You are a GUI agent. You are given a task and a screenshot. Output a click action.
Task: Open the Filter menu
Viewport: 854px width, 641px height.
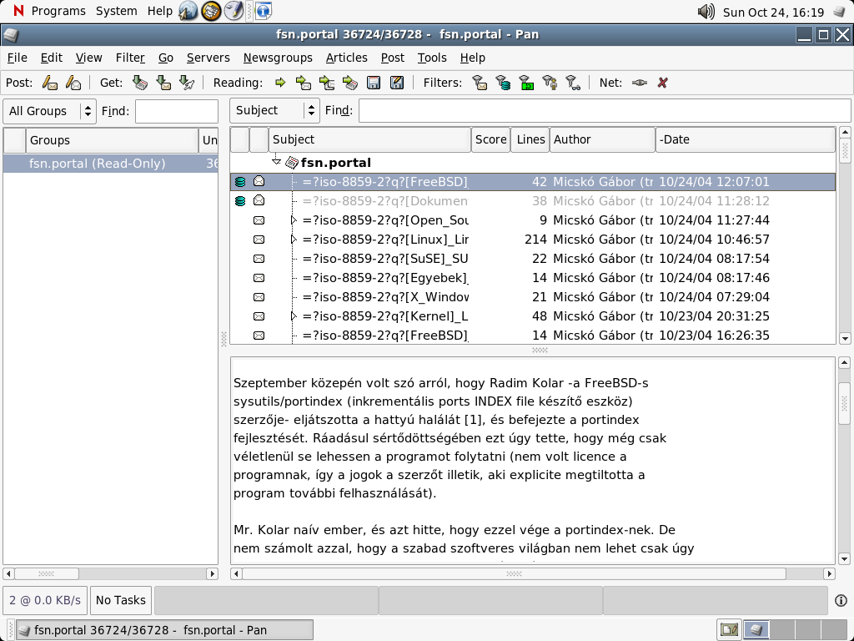[130, 58]
